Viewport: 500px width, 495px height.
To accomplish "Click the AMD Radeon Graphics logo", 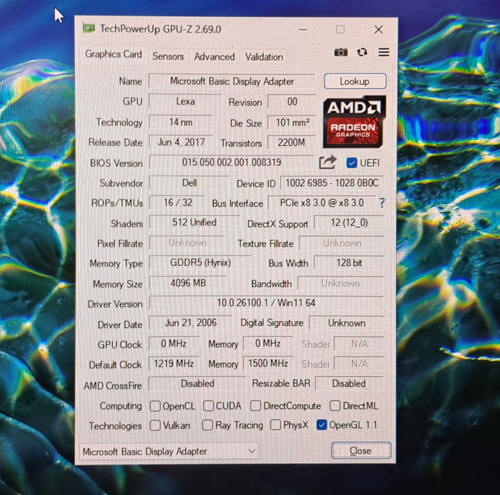I will (x=354, y=122).
